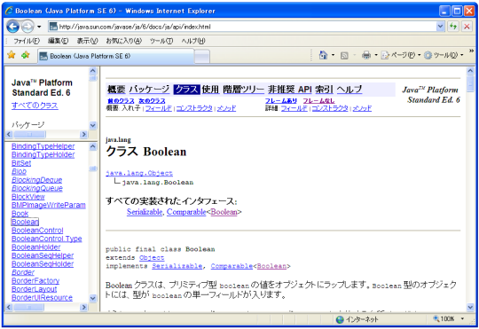This screenshot has width=479, height=329.
Task: Click the Print icon
Action: coord(366,55)
